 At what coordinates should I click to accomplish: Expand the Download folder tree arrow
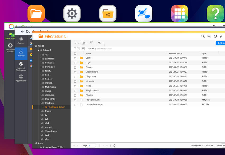point(41,67)
